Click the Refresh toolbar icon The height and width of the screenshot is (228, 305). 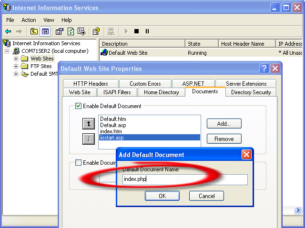71,31
